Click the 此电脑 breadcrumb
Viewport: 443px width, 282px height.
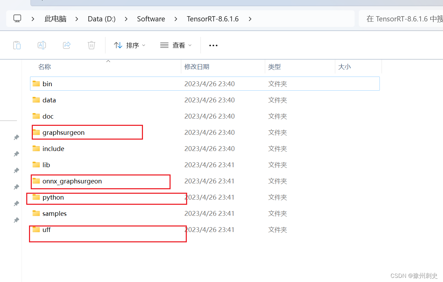click(55, 19)
